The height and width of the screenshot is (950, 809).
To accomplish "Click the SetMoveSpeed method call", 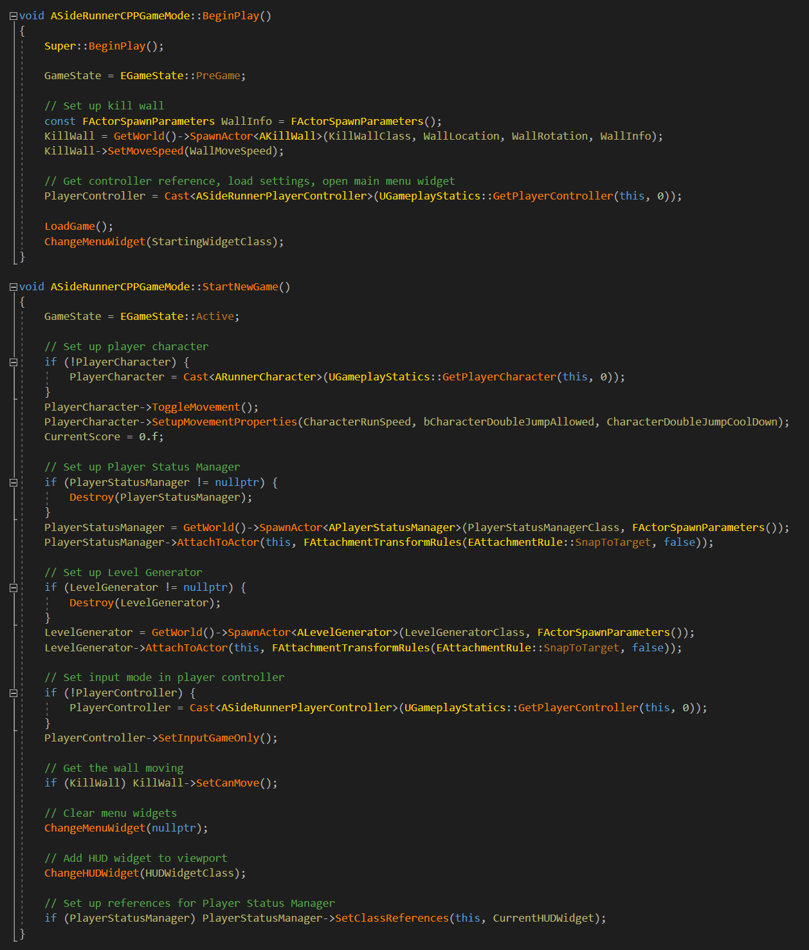I will (x=145, y=151).
